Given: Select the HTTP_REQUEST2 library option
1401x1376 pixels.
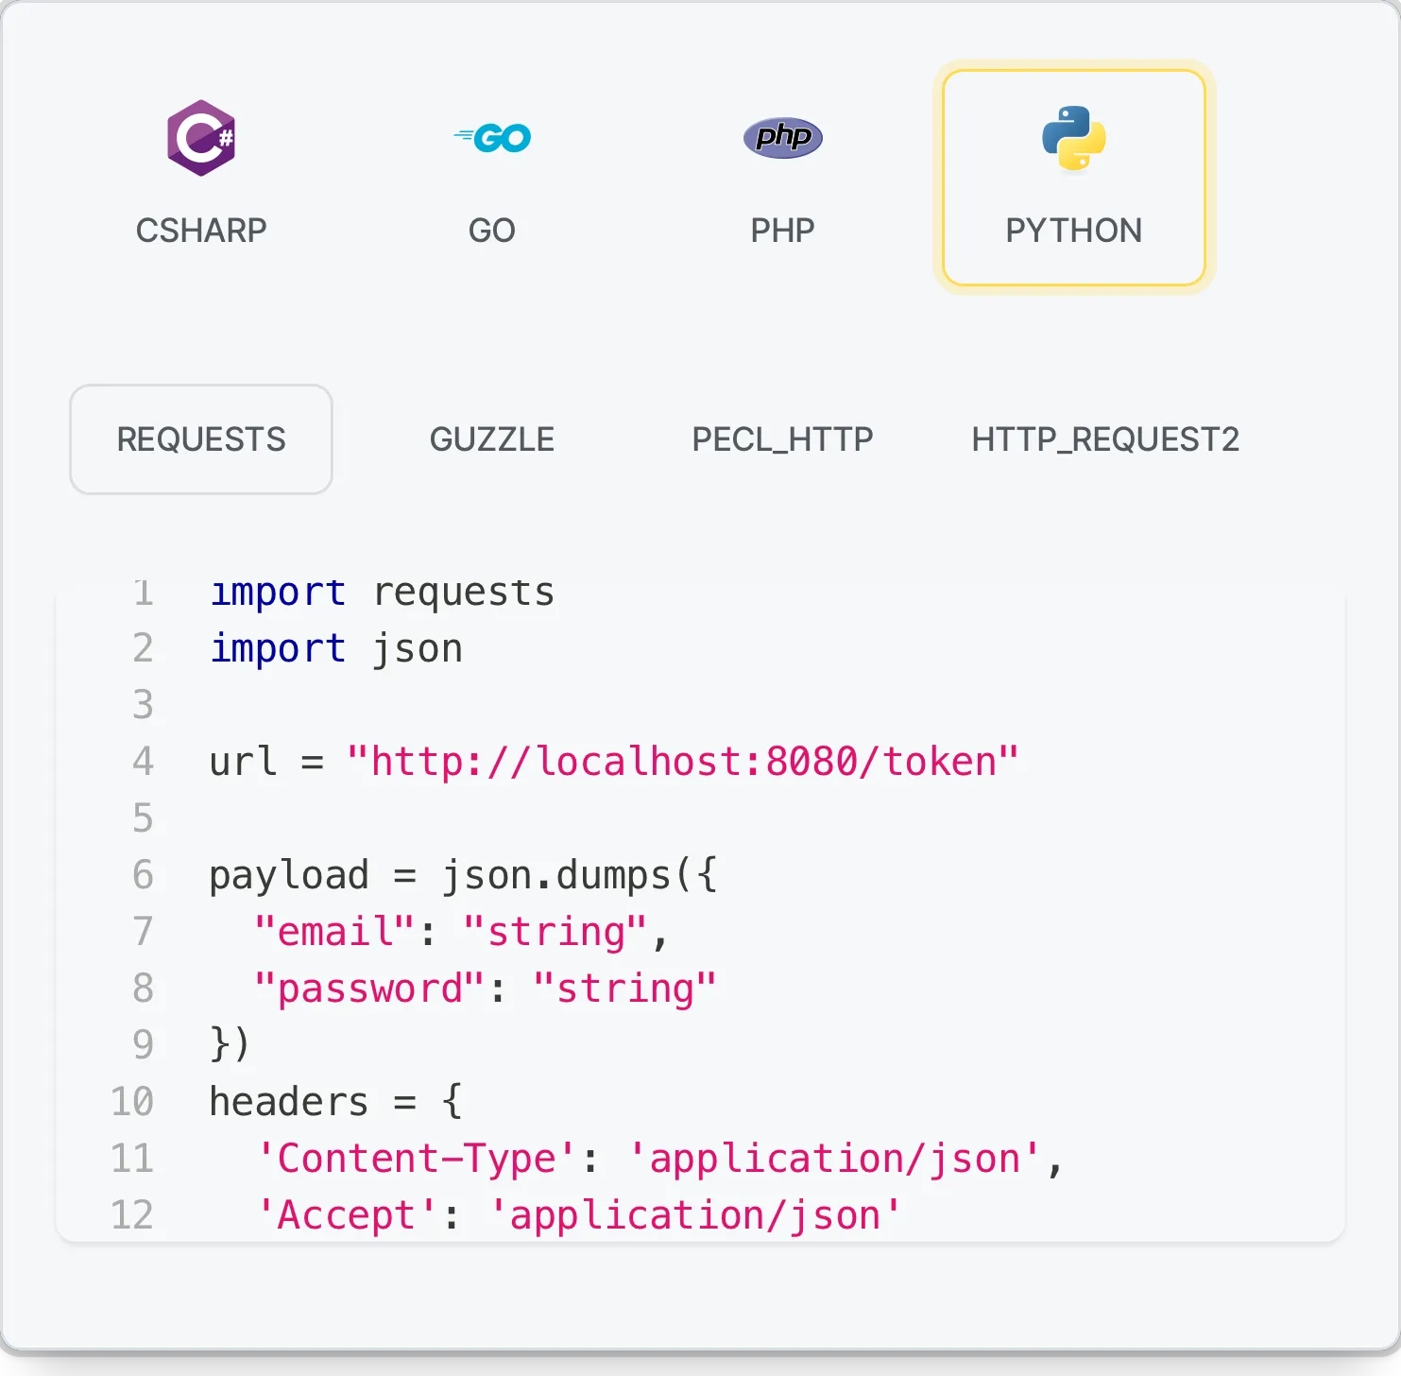Looking at the screenshot, I should point(1105,439).
